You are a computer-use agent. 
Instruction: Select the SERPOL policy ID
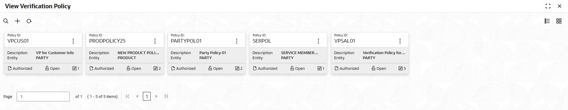coord(262,41)
